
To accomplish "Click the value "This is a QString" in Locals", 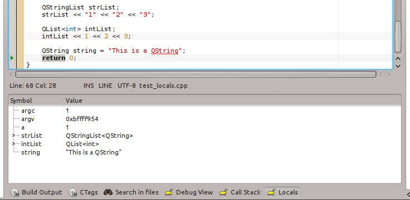I will click(x=94, y=152).
